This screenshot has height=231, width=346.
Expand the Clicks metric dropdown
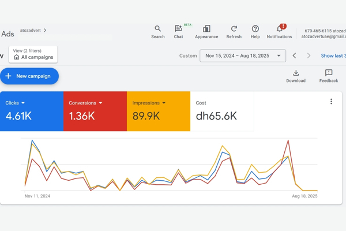point(23,103)
